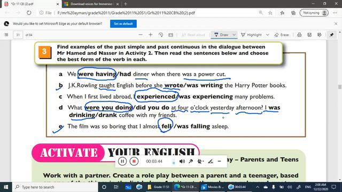Image resolution: width=342 pixels, height=192 pixels.
Task: Minimize the recording control bar
Action: click(220, 161)
